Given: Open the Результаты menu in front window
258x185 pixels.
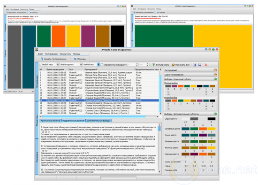Looking at the screenshot, I should pos(65,54).
